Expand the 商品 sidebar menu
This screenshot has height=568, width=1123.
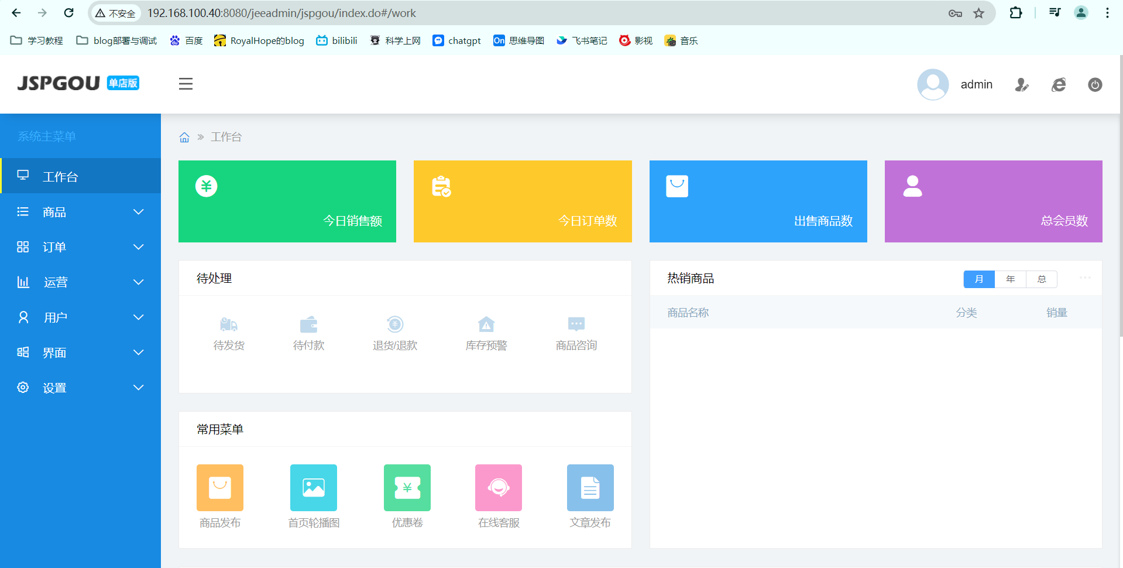tap(80, 212)
